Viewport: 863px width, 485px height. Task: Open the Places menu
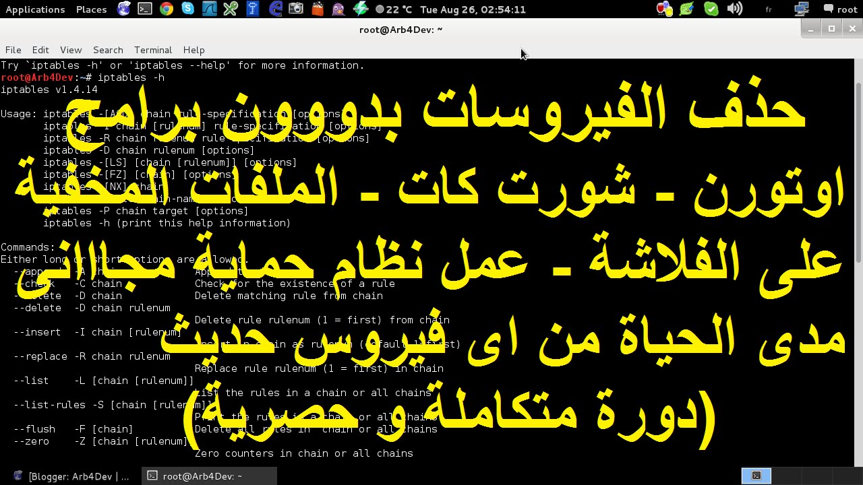click(x=91, y=9)
